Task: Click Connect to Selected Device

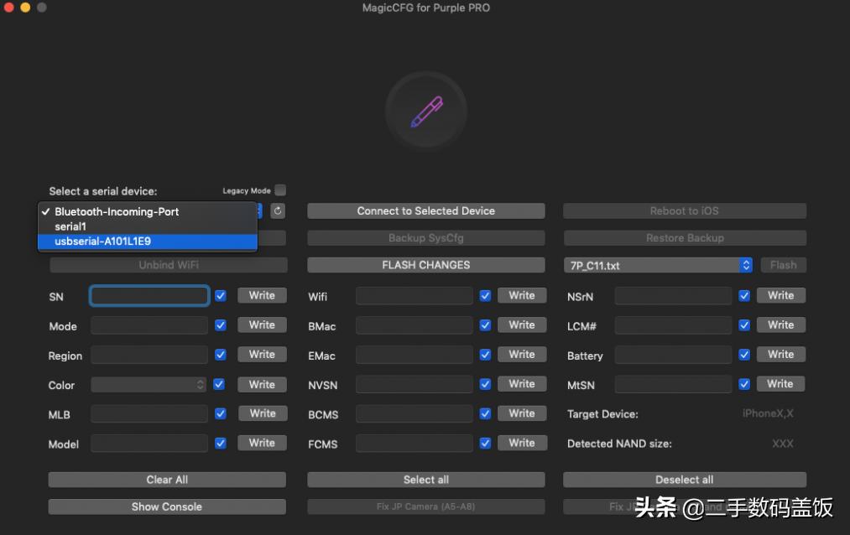Action: click(x=425, y=210)
